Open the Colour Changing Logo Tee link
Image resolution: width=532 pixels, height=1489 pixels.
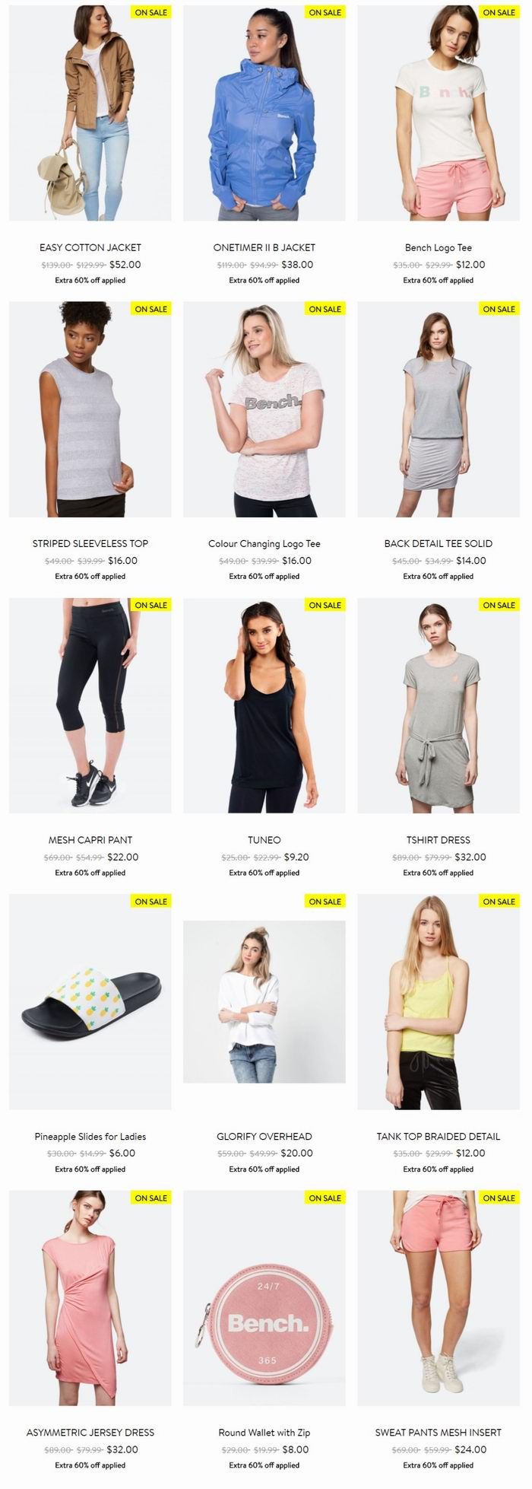point(264,543)
